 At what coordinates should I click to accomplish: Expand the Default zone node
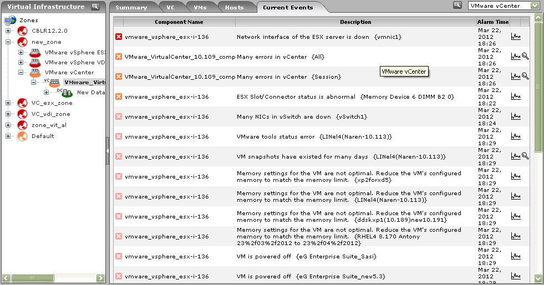(8, 136)
